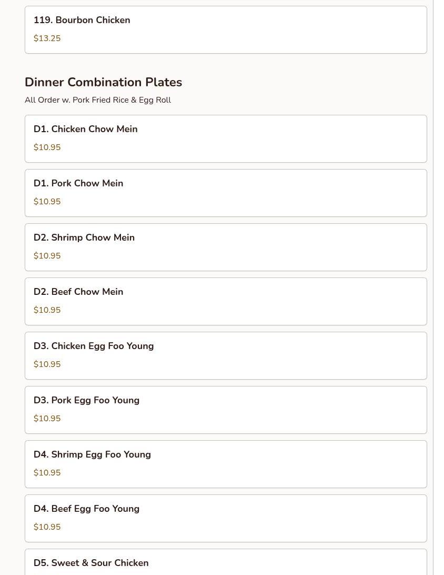Image resolution: width=444 pixels, height=575 pixels.
Task: Choose D1. Pork Chow Mein
Action: (x=226, y=193)
